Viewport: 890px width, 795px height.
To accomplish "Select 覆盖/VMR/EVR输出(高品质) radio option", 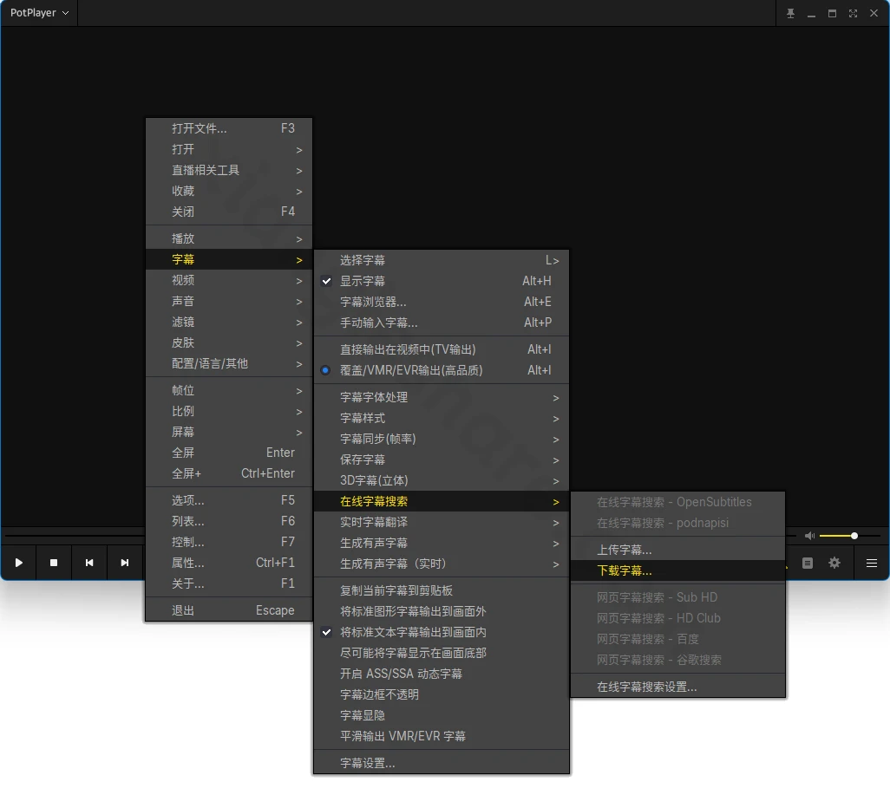I will [x=441, y=370].
